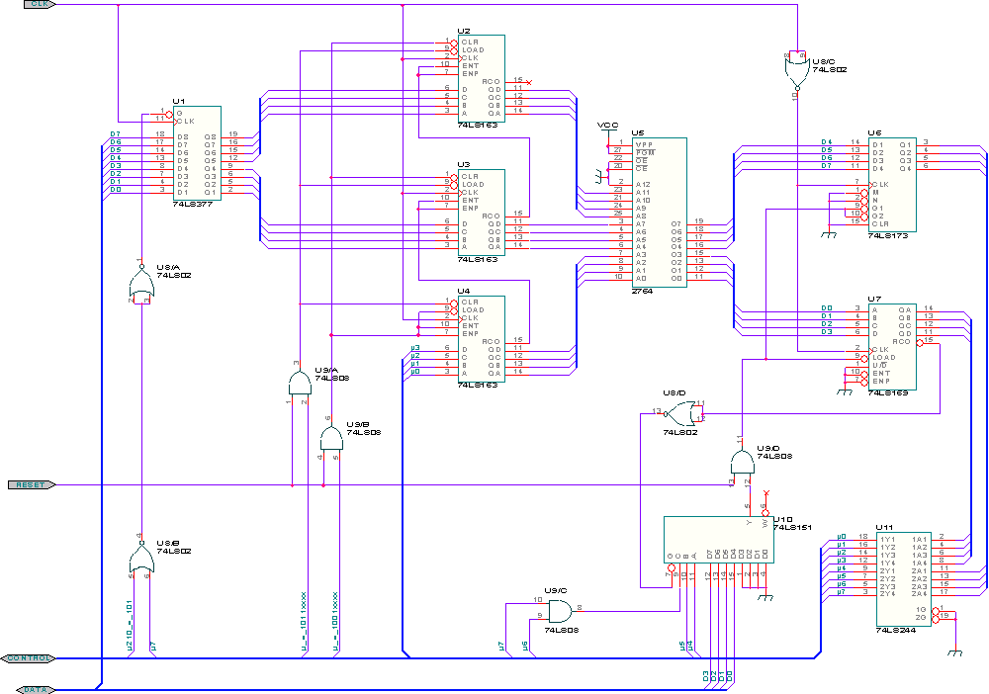
Task: Click the 'U5' reference designator
Action: coord(638,133)
